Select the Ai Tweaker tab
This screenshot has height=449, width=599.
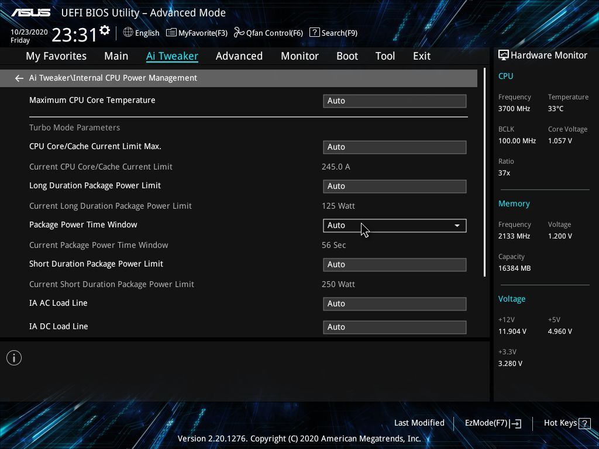tap(172, 56)
